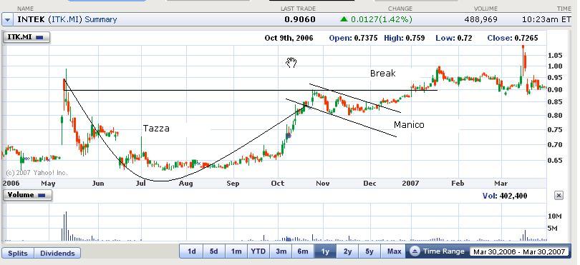Click the Jul label on time axis
The height and width of the screenshot is (265, 580).
coord(142,184)
